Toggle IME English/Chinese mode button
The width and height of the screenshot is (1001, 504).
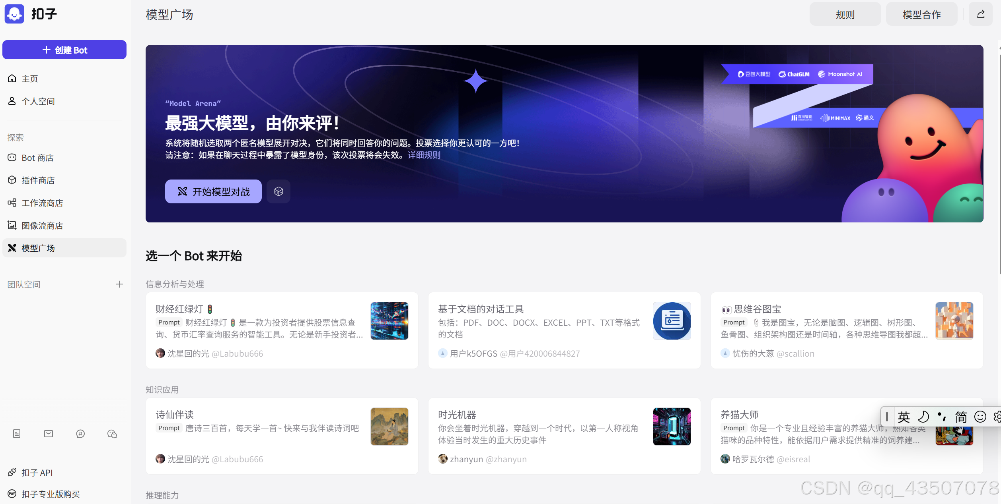pos(904,417)
